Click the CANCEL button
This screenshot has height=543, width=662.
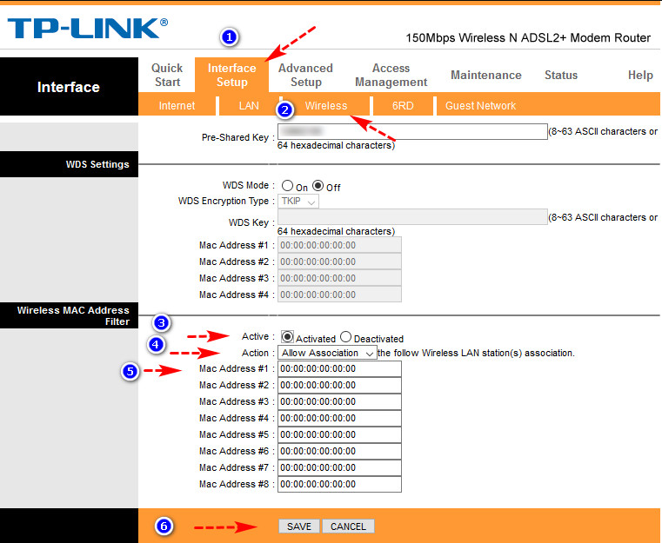click(348, 526)
